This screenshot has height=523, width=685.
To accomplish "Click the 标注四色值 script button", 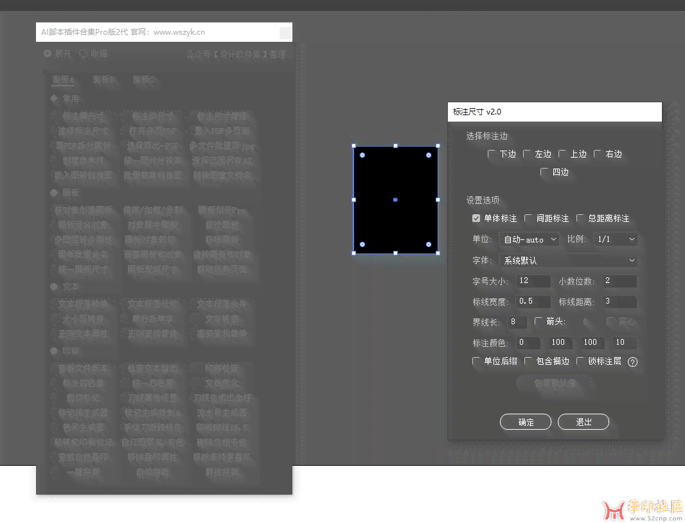I will 83,383.
